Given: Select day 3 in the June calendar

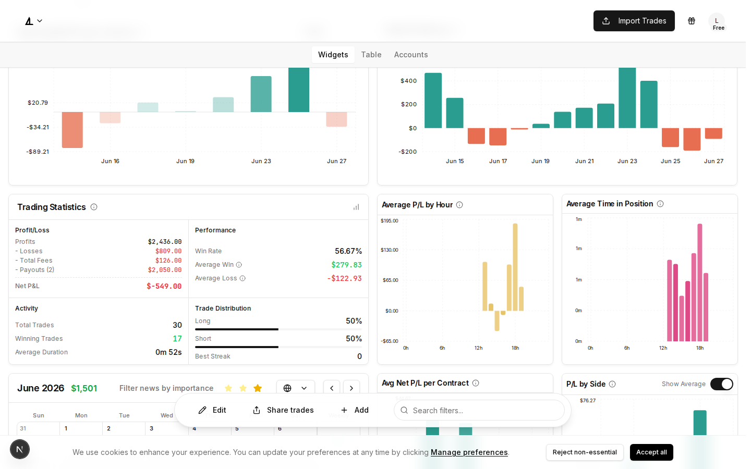Looking at the screenshot, I should pos(167,428).
